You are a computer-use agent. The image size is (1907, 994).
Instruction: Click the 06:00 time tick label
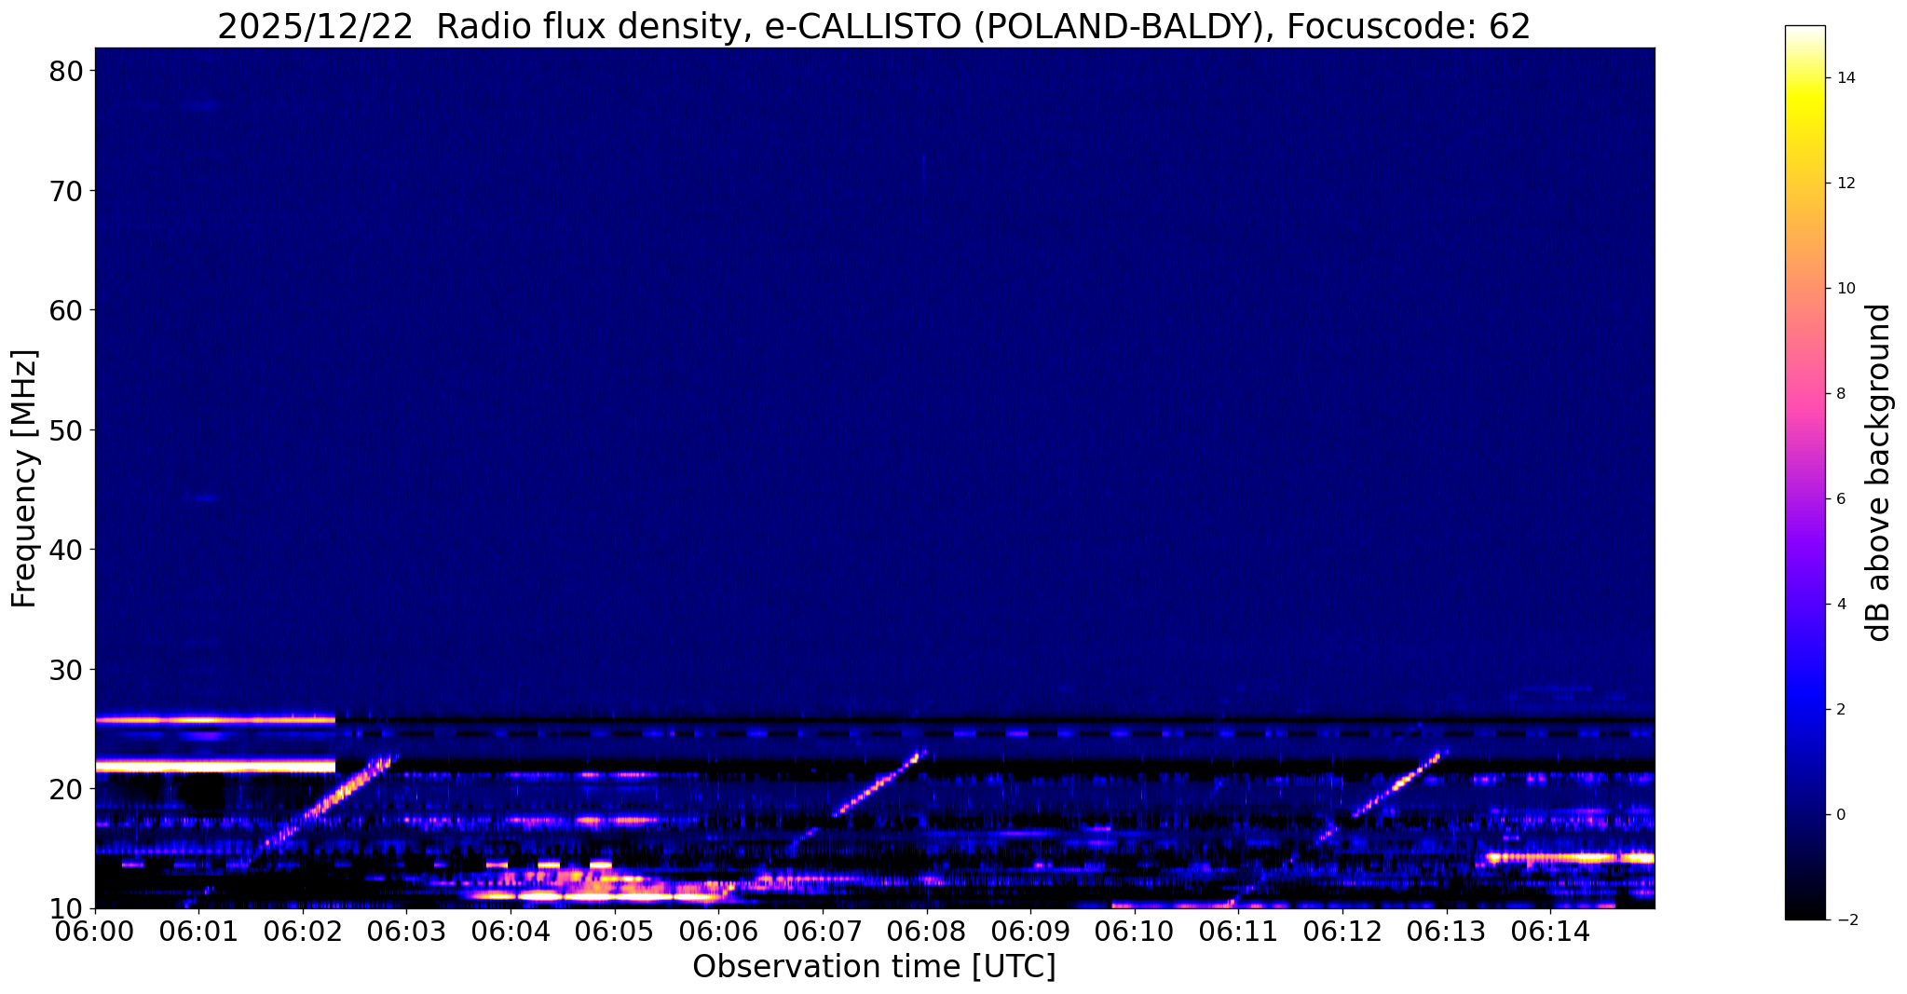click(x=95, y=931)
